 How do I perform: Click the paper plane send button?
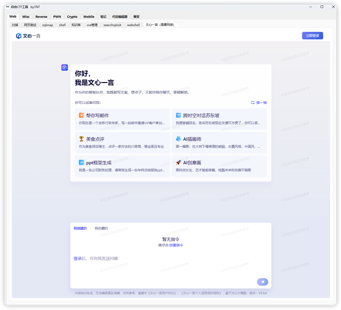(263, 282)
